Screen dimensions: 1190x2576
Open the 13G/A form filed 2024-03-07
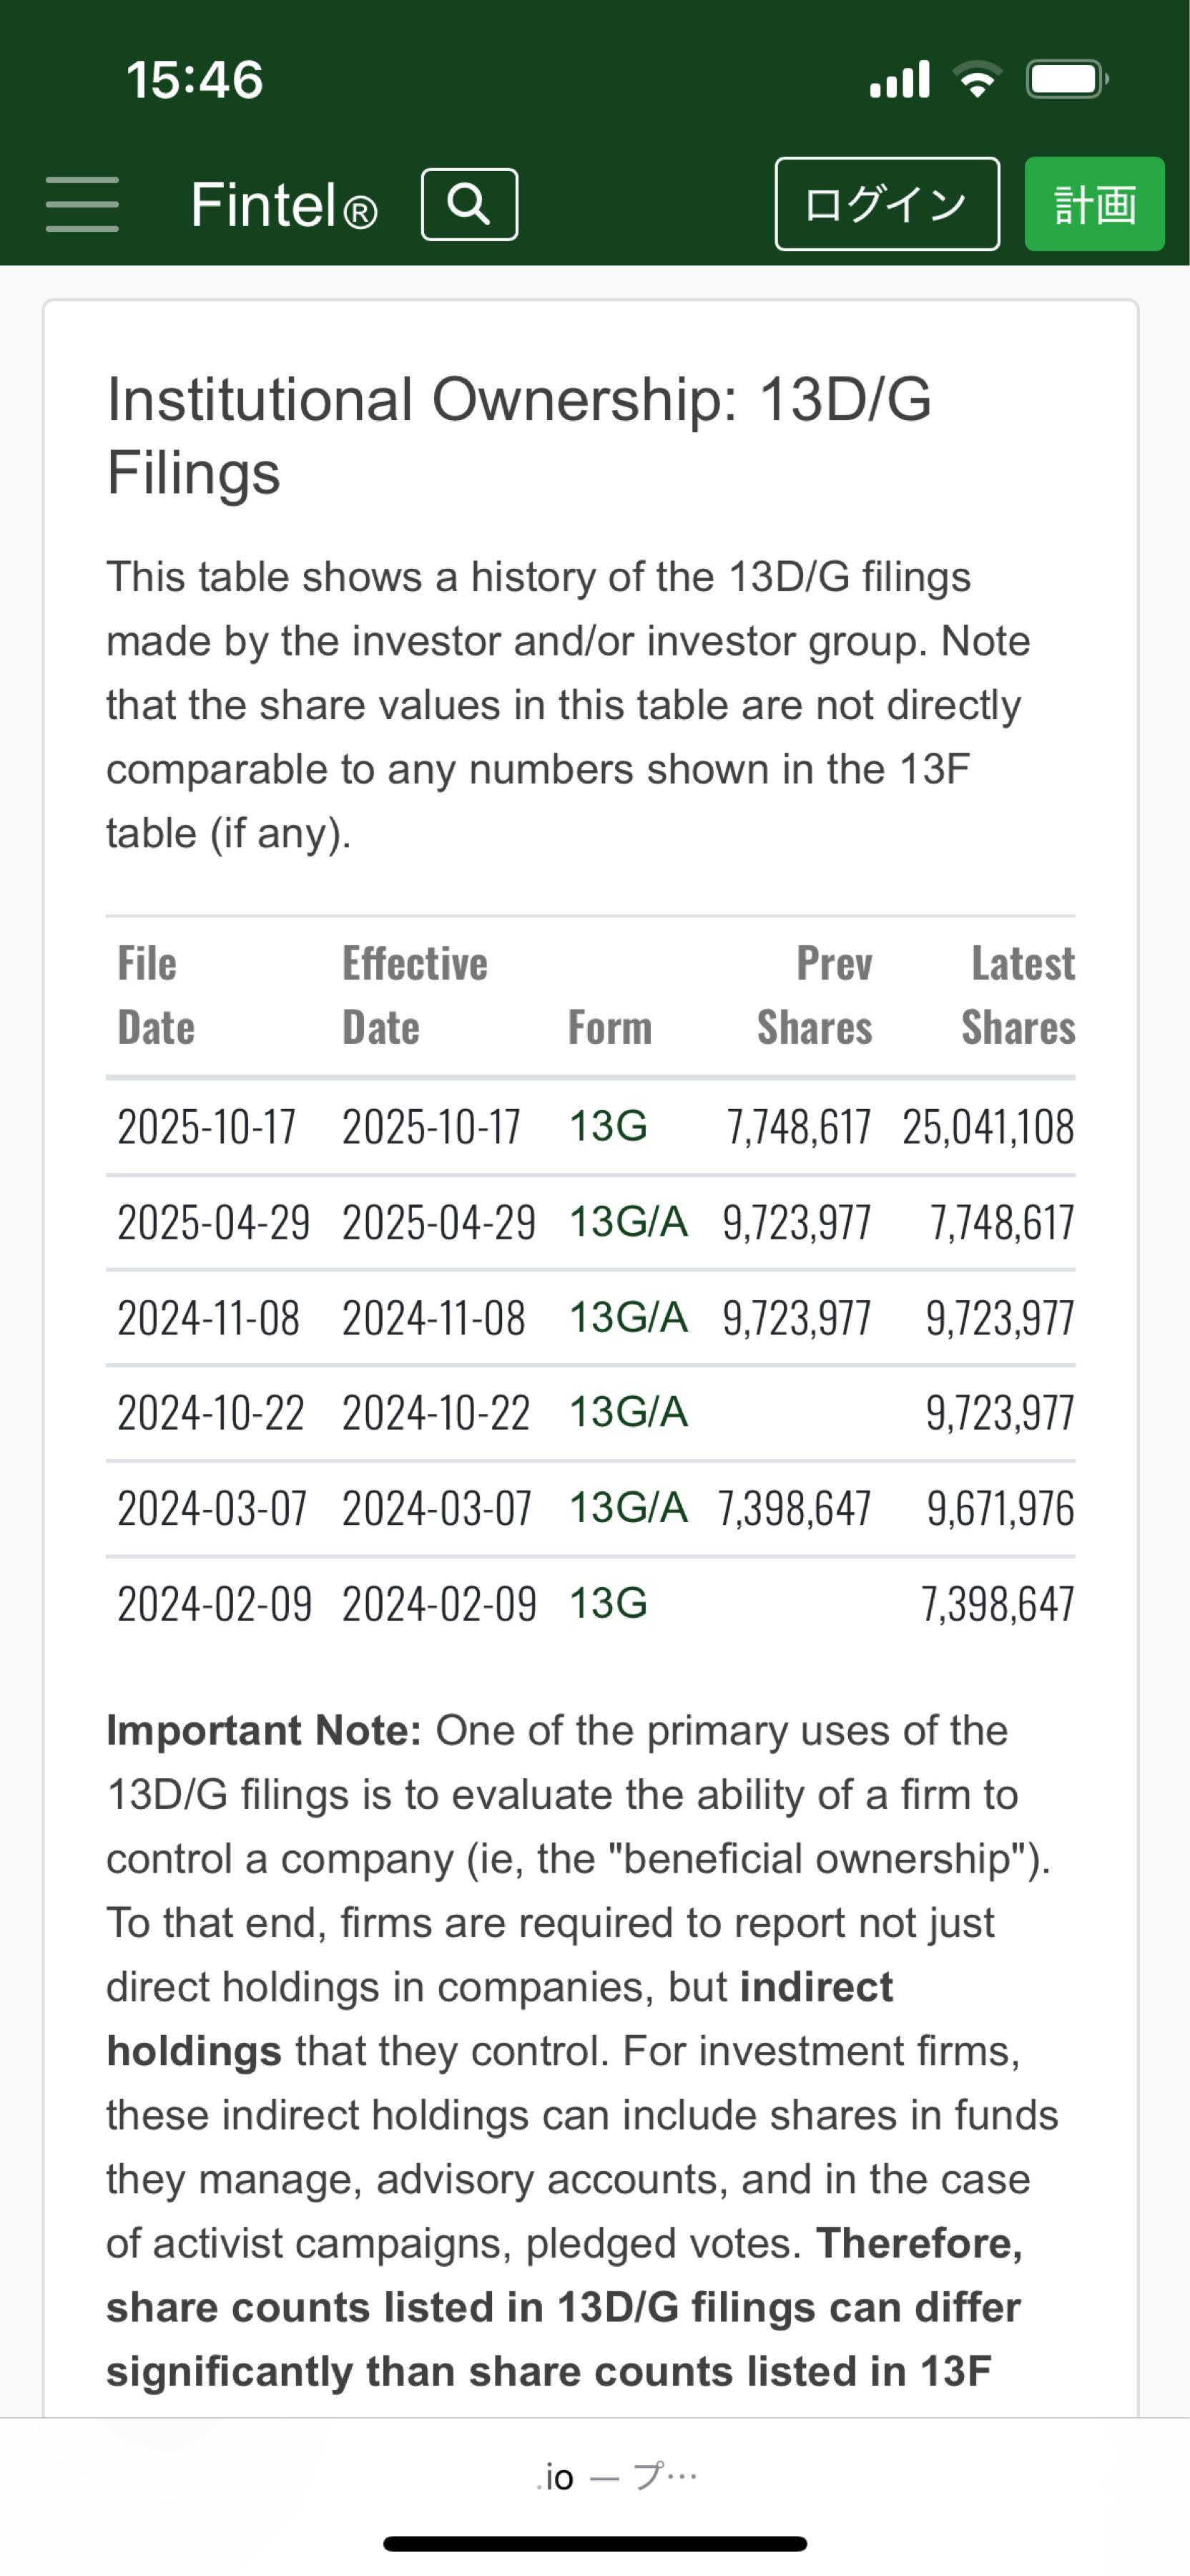coord(627,1508)
